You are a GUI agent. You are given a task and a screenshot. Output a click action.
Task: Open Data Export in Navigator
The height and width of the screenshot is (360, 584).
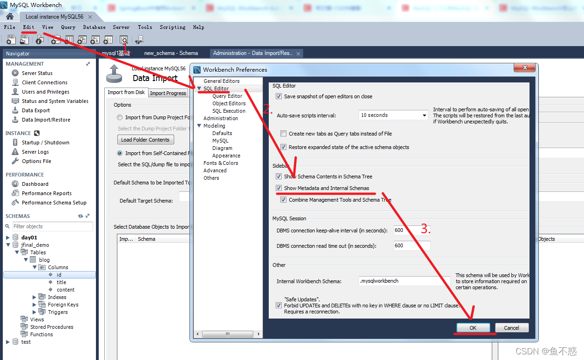pos(36,110)
